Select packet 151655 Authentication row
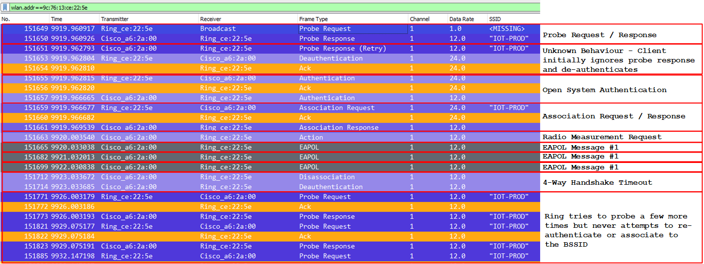704x264 pixels. click(270, 78)
